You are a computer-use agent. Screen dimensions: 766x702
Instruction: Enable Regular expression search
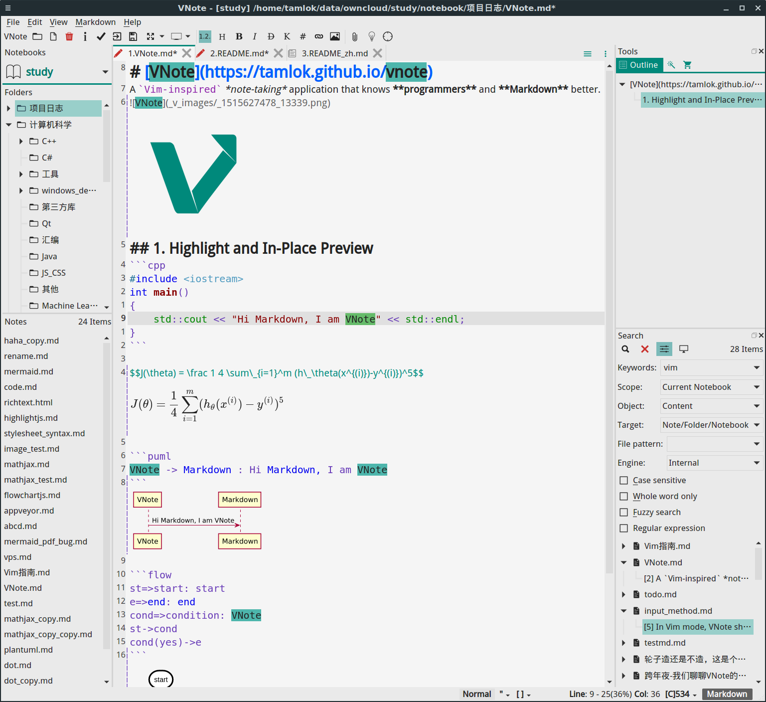pos(624,528)
